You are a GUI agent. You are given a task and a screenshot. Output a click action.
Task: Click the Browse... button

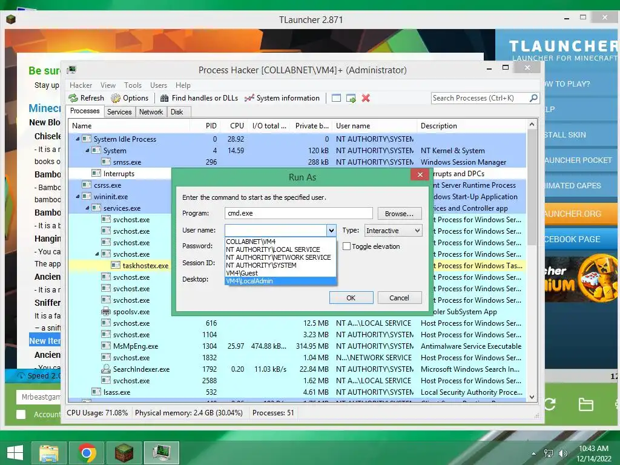pyautogui.click(x=400, y=214)
